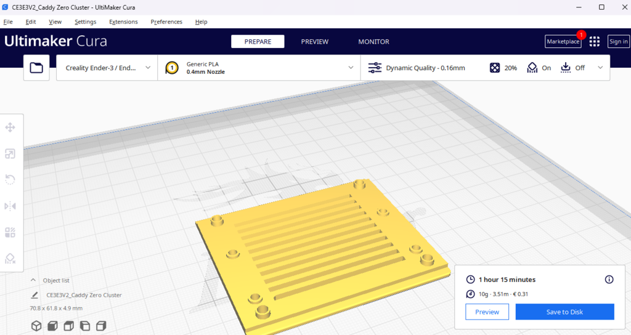Open the Help menu
The width and height of the screenshot is (631, 335).
202,22
